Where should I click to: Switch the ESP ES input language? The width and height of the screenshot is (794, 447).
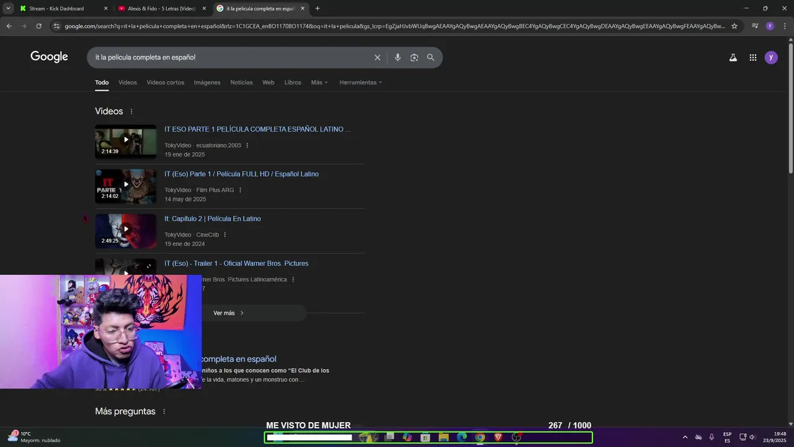(x=727, y=437)
